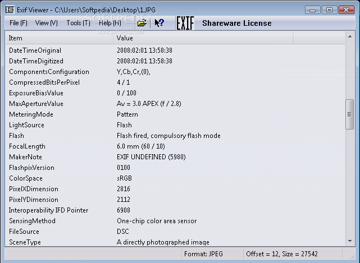Click the window resize grip in status bar
Screen dimensions: 360x263
(352, 256)
